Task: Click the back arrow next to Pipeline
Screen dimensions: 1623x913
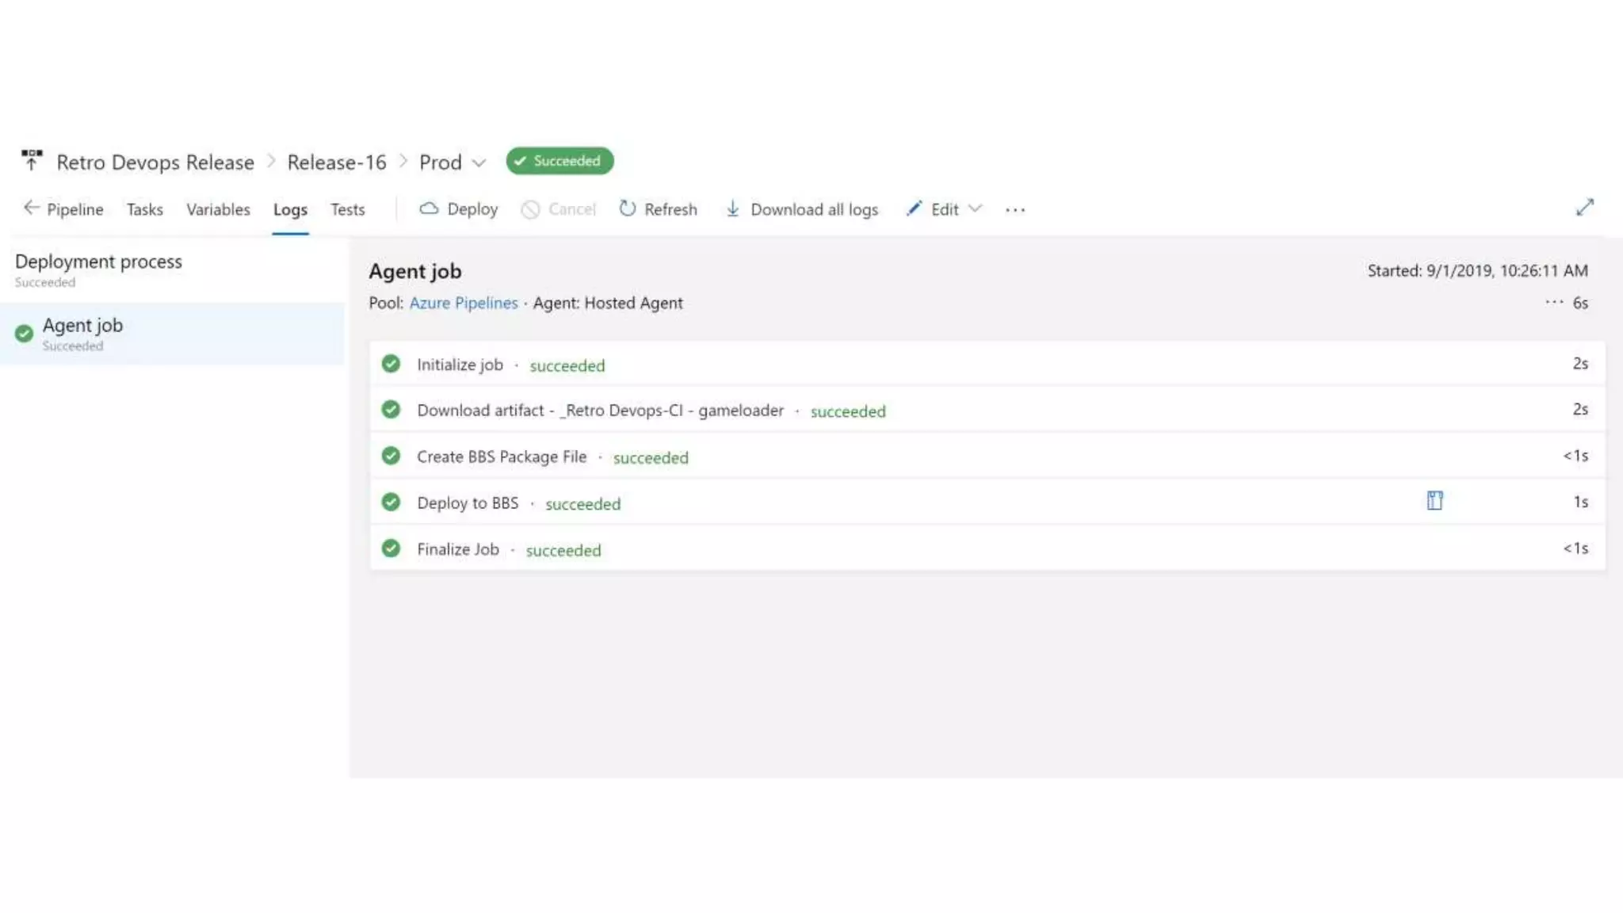Action: [31, 208]
